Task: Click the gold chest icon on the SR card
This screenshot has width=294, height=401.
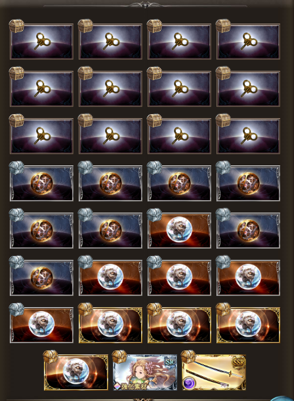Action: tap(119, 356)
